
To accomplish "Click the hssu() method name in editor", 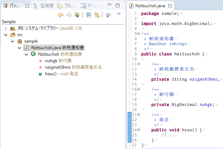I will [187, 130].
